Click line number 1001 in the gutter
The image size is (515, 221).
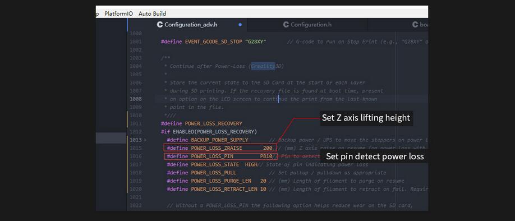coord(136,42)
